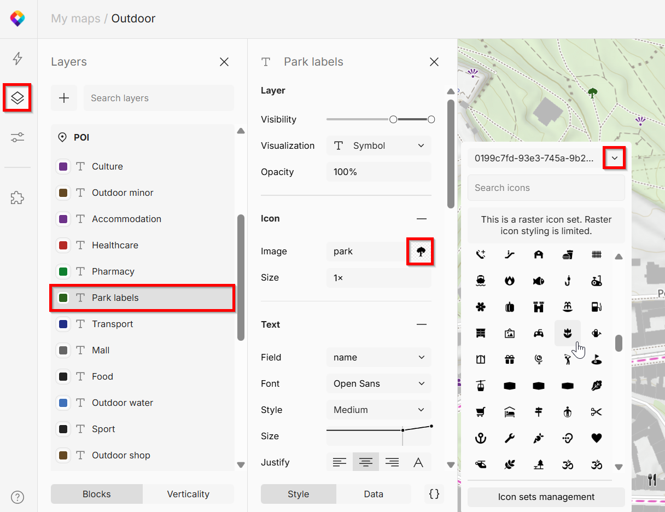665x512 pixels.
Task: Choose the castle icon
Action: pyautogui.click(x=539, y=307)
